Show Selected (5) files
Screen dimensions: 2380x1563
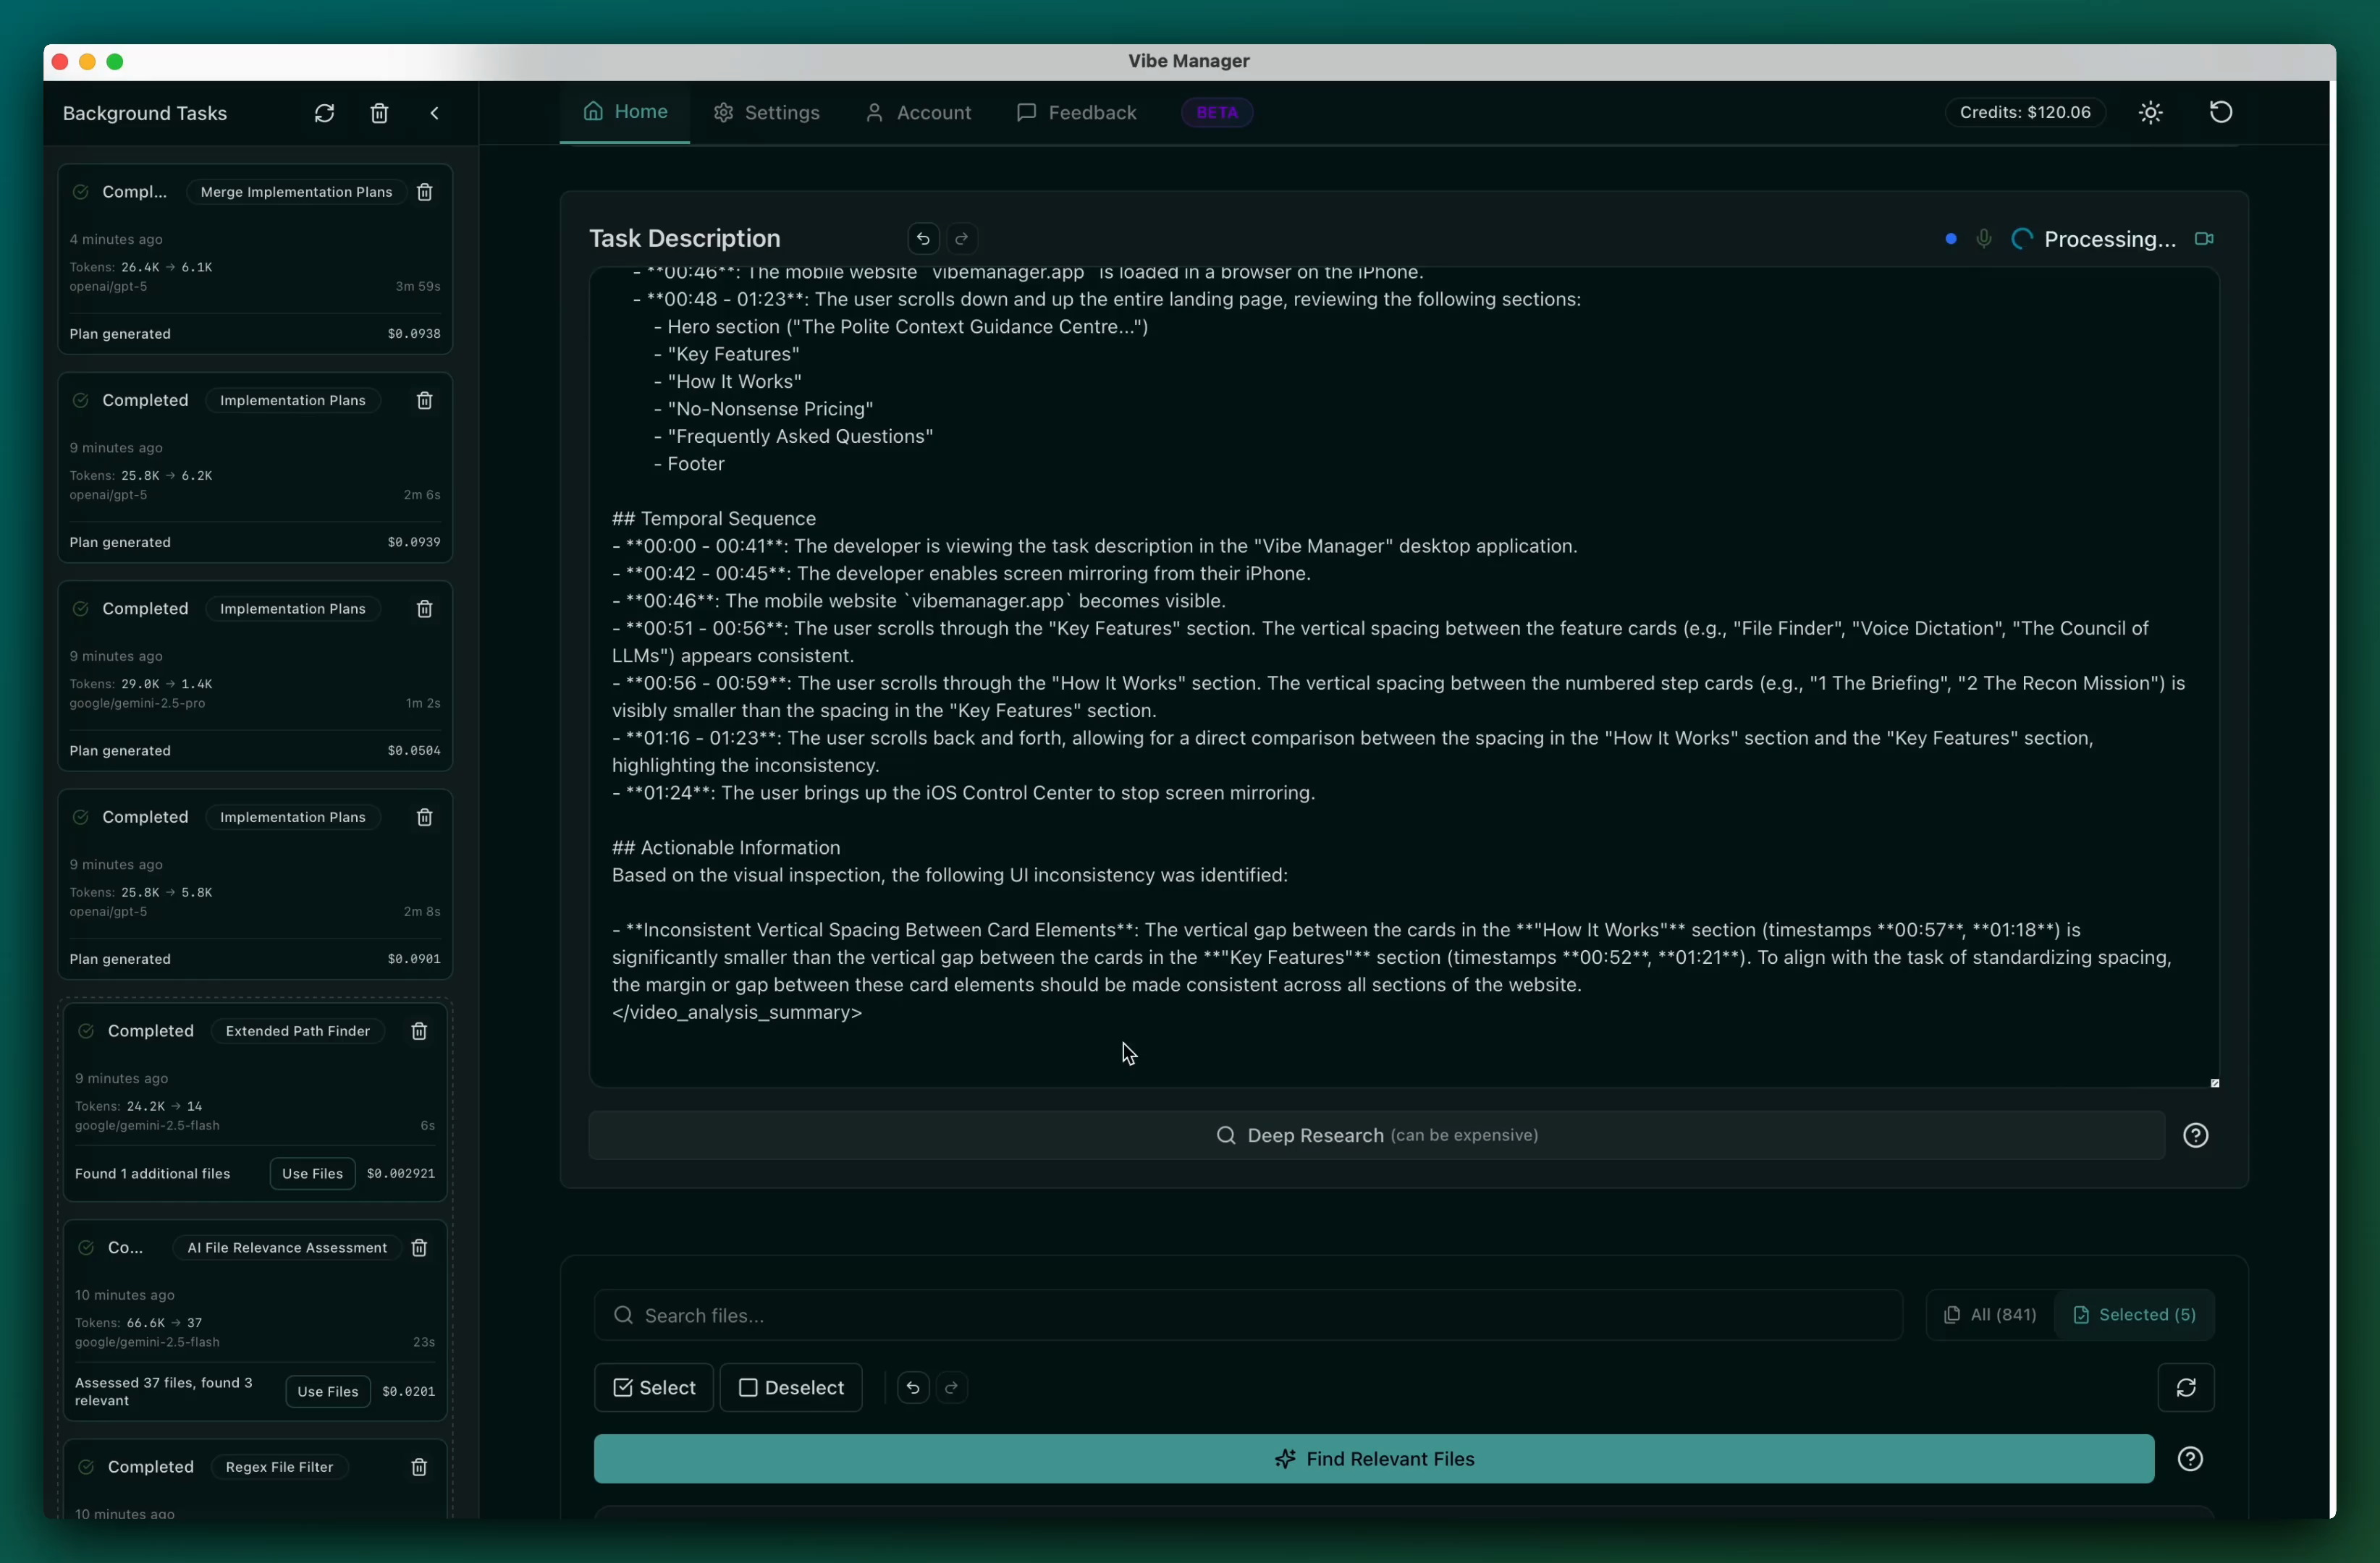point(2134,1315)
